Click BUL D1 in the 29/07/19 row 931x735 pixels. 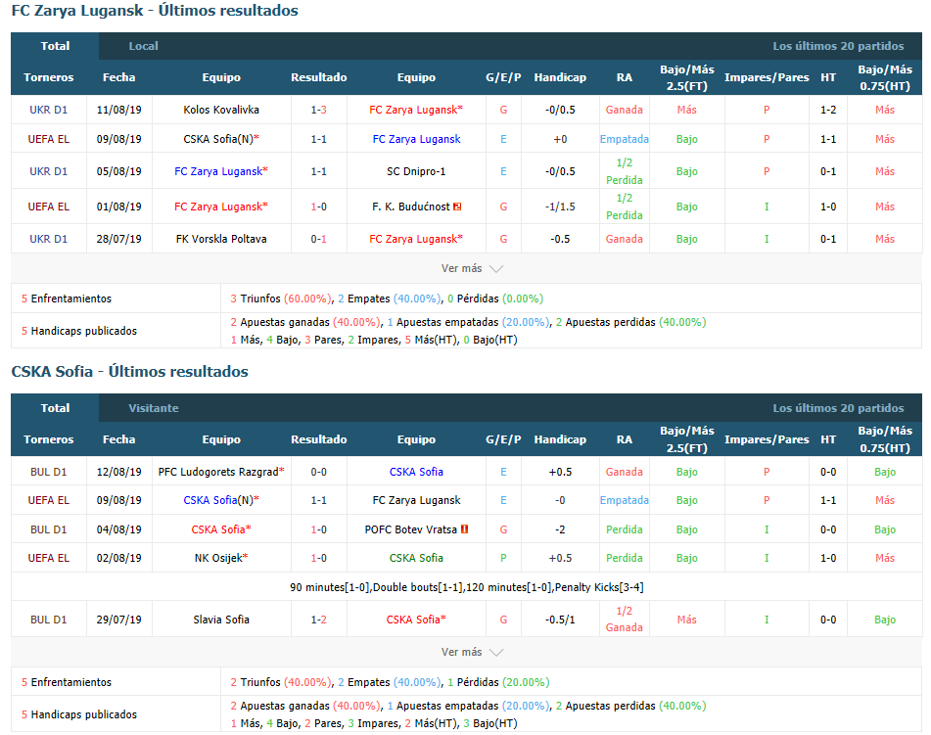(49, 620)
